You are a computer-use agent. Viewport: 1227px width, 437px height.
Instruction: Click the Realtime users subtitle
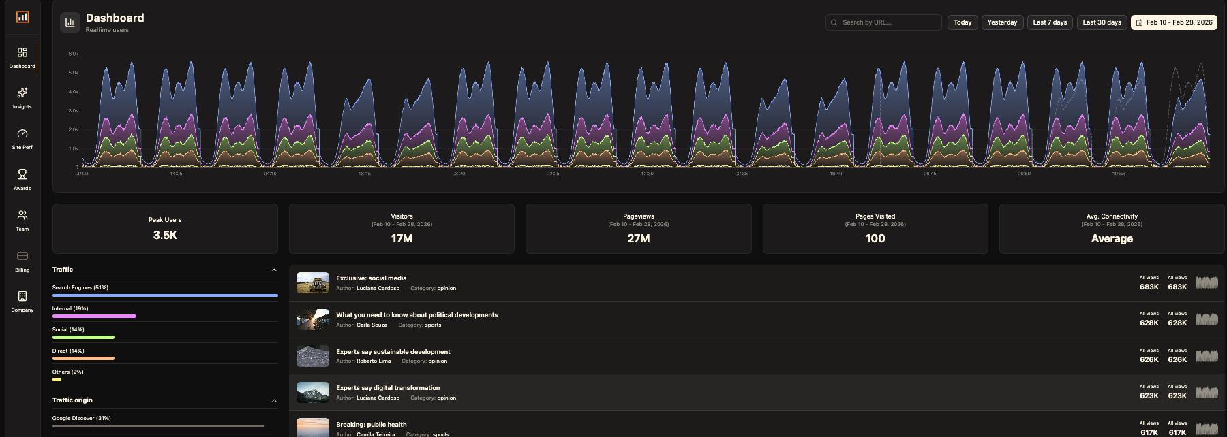tap(107, 30)
